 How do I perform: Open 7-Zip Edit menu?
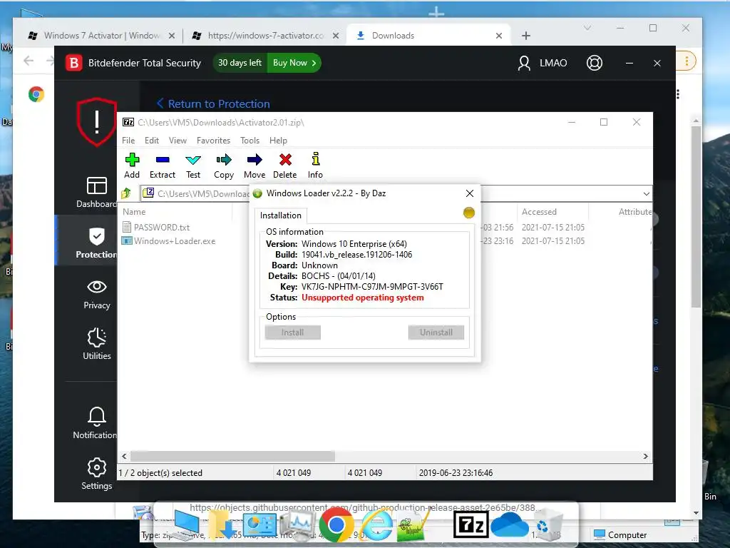point(151,141)
